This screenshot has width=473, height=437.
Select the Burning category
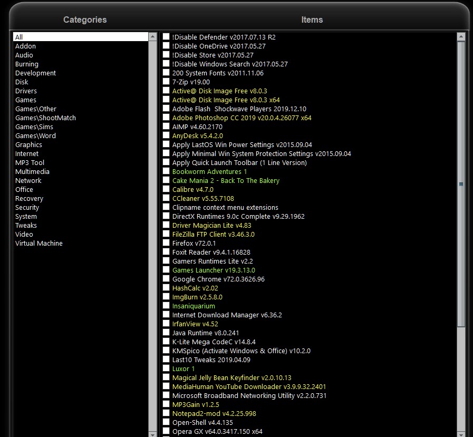(27, 64)
